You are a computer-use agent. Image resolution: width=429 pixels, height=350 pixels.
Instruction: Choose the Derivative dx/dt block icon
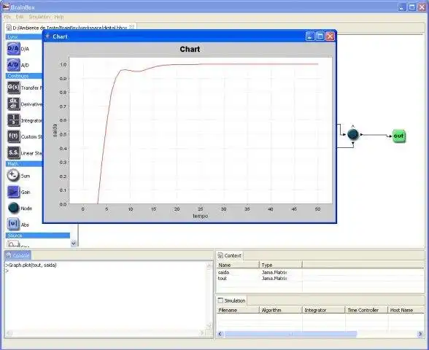pos(13,104)
